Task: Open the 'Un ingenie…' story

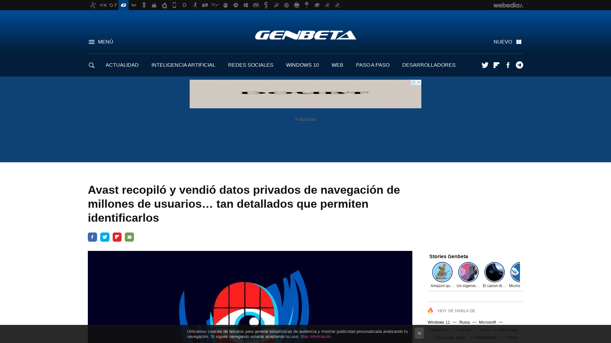Action: tap(468, 275)
